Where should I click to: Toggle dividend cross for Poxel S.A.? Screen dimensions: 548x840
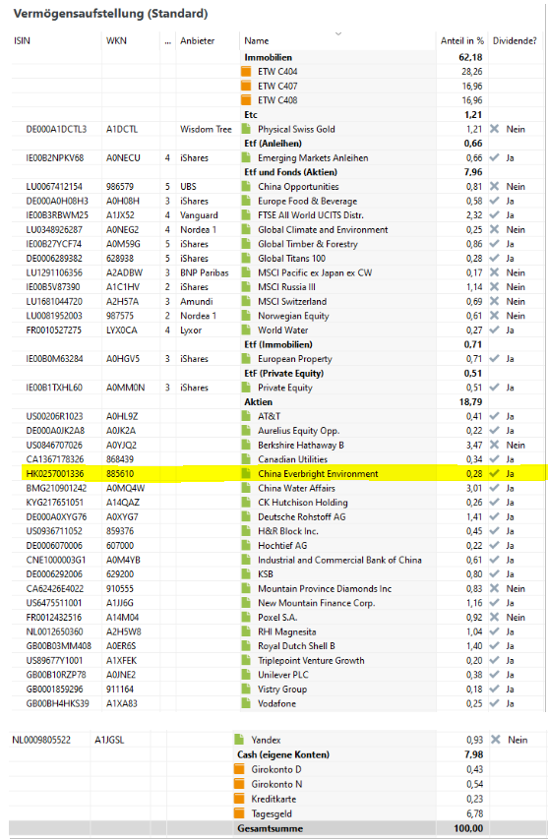click(495, 617)
